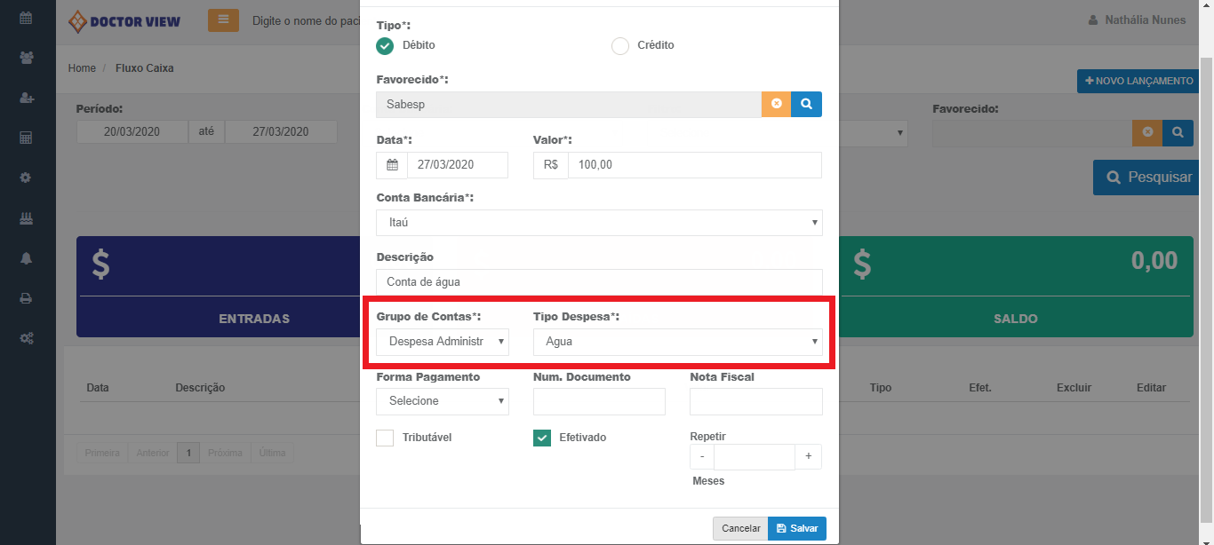Go to Home breadcrumb link
This screenshot has height=545, width=1214.
(82, 68)
